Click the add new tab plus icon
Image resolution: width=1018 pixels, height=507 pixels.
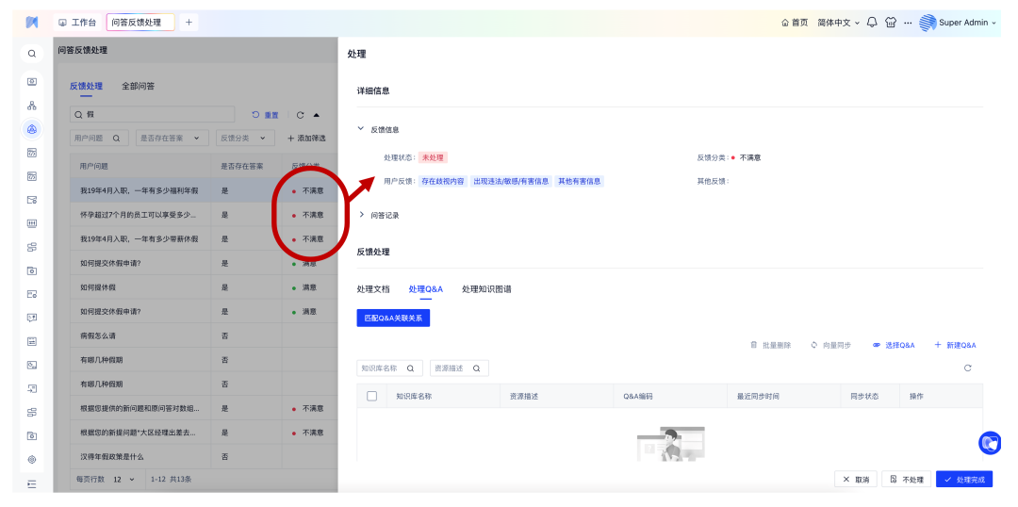coord(189,22)
